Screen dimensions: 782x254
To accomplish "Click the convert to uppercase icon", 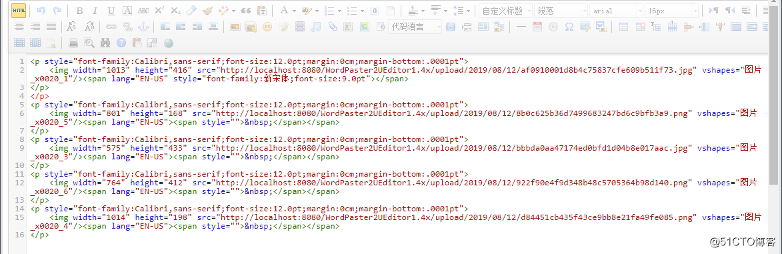I will 72,27.
